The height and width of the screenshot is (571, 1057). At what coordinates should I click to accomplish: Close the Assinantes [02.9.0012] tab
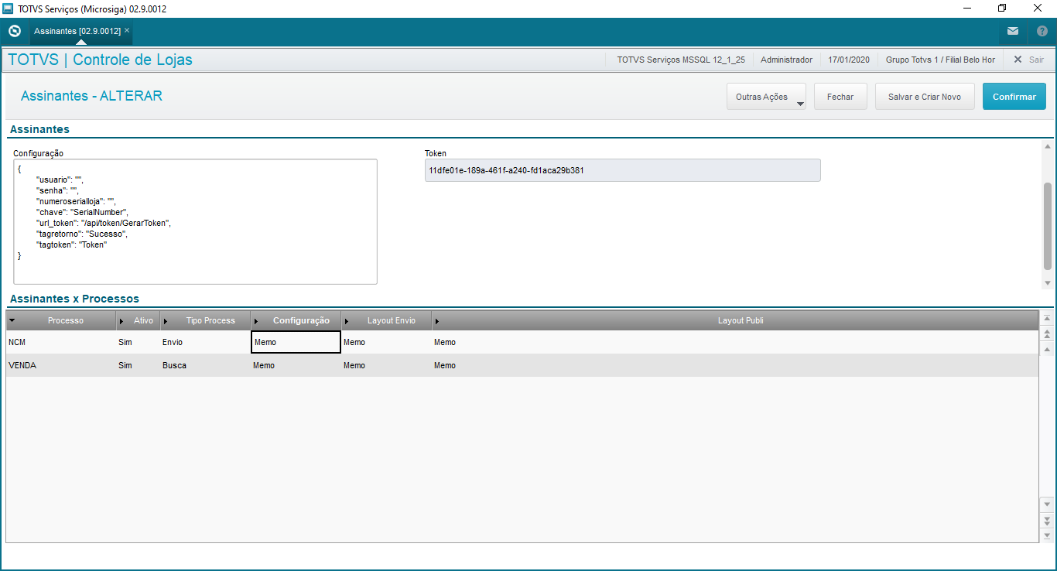click(x=127, y=31)
